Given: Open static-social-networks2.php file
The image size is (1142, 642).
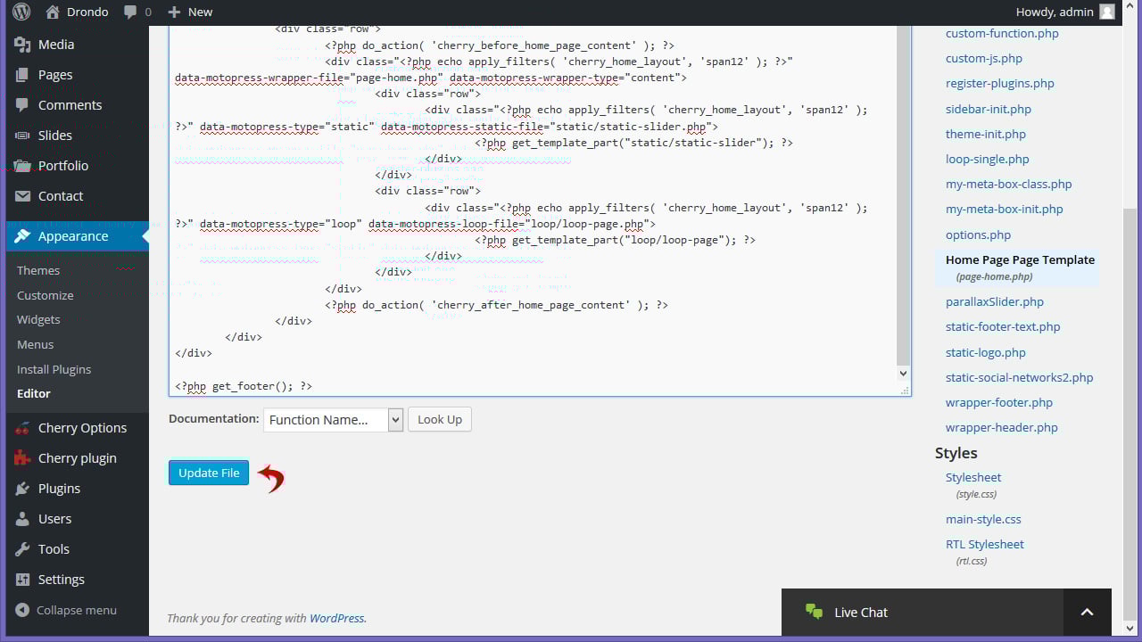Looking at the screenshot, I should click(1020, 377).
